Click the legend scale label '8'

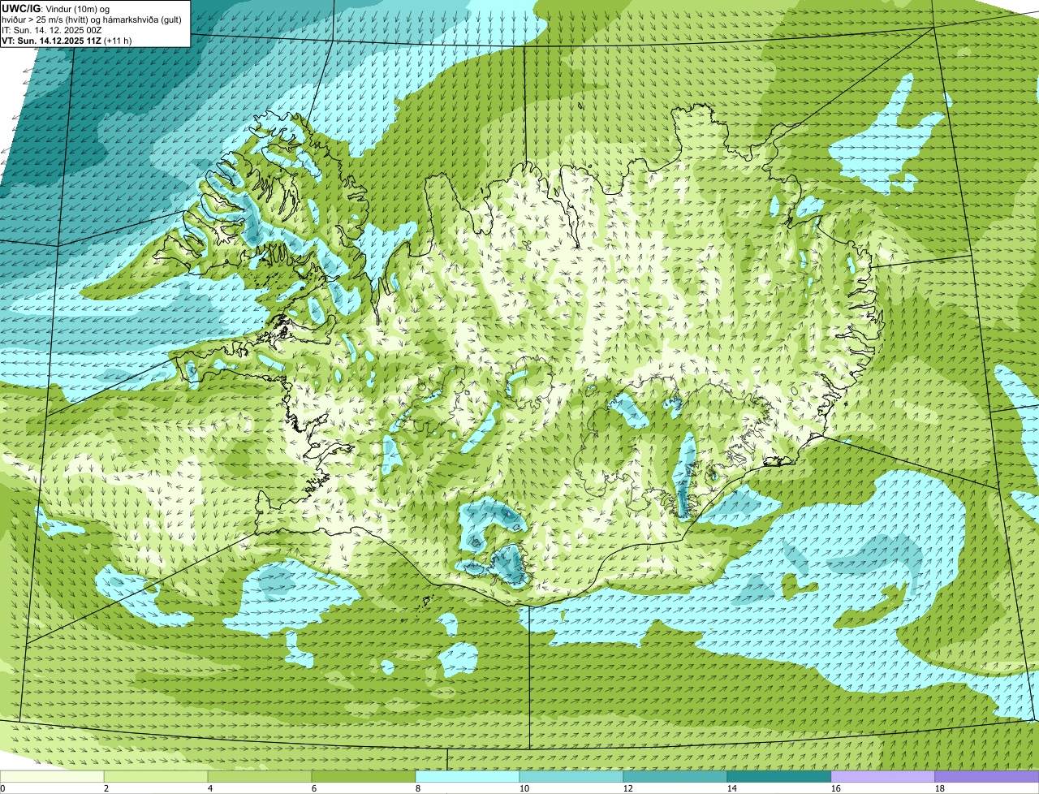(418, 788)
